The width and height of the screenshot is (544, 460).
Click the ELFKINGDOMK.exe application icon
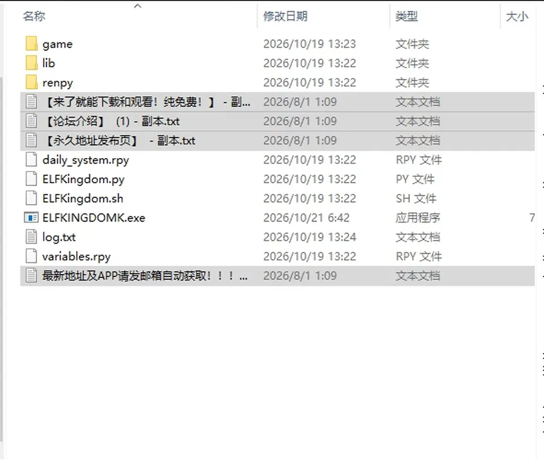31,218
